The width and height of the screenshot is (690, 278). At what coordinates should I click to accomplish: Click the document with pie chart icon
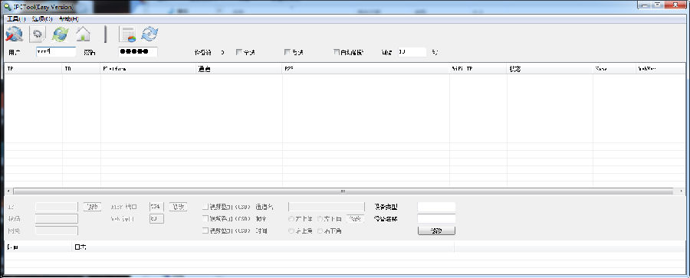coord(128,34)
